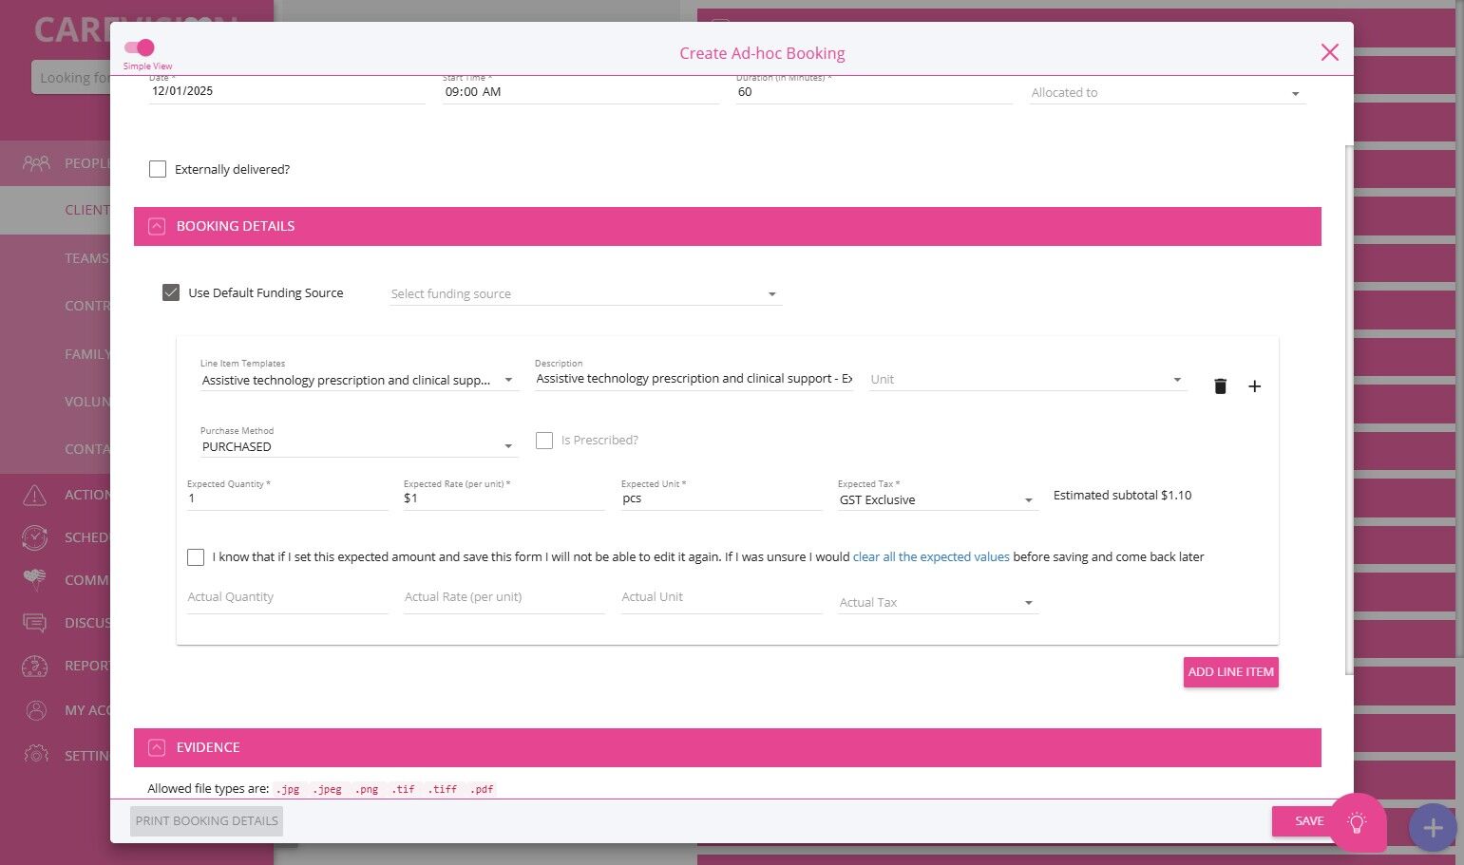Open the Schedule clock icon in sidebar
1464x865 pixels.
34,537
